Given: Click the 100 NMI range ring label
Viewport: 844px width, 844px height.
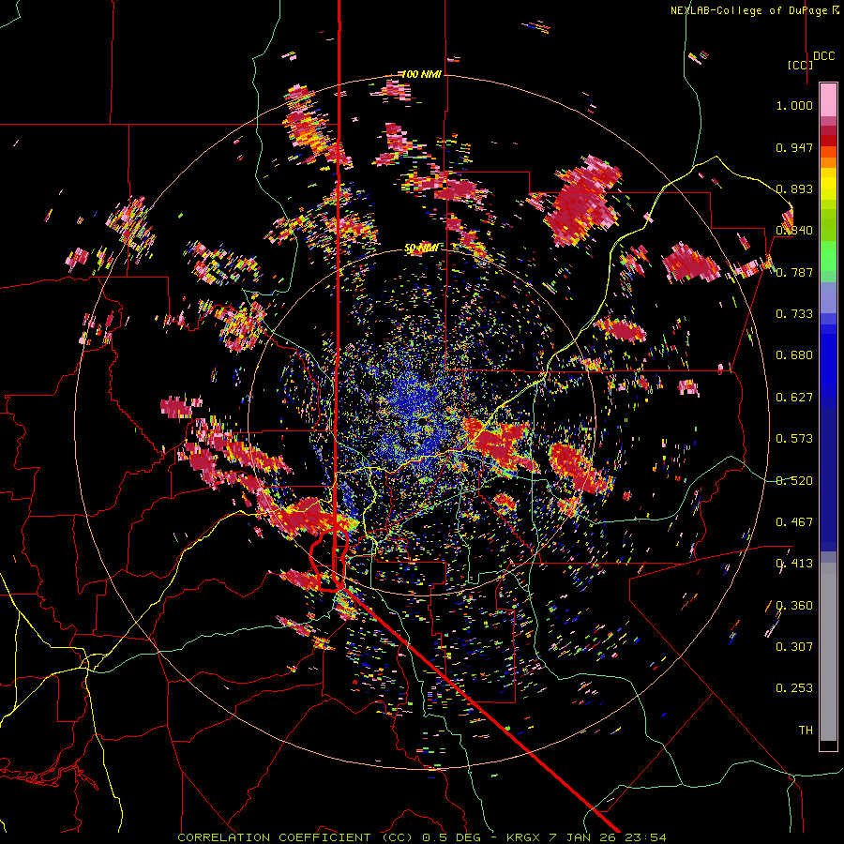Looking at the screenshot, I should [421, 74].
